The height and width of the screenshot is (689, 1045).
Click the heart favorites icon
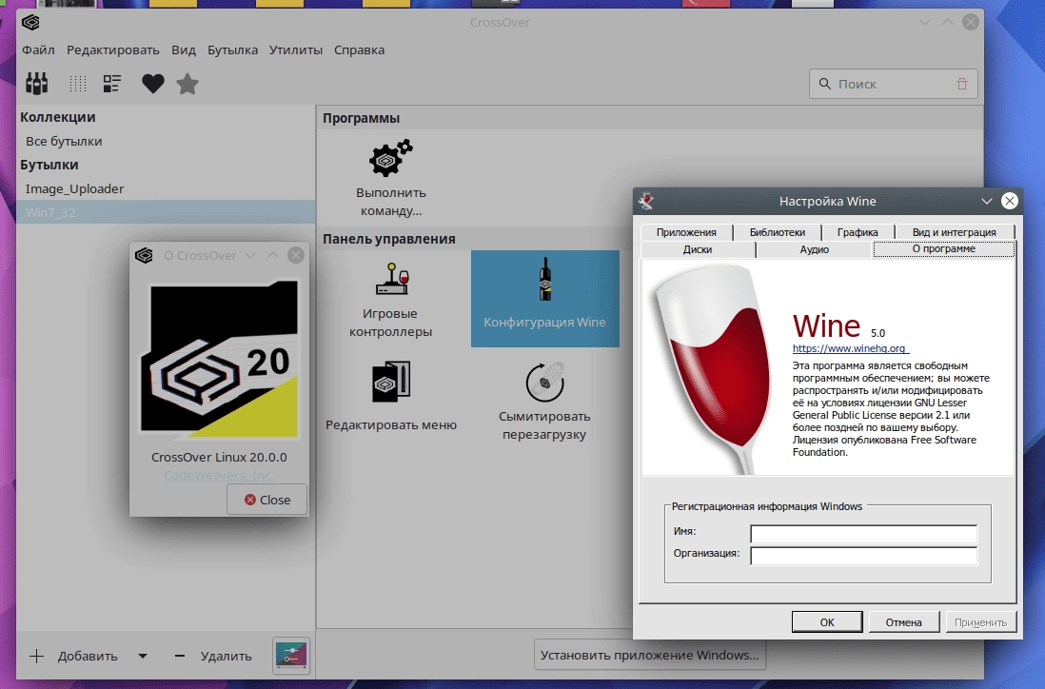(152, 84)
